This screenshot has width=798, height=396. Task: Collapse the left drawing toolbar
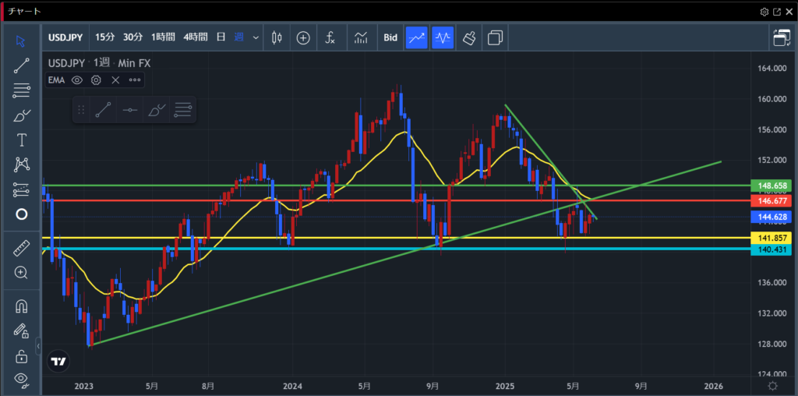coord(38,346)
